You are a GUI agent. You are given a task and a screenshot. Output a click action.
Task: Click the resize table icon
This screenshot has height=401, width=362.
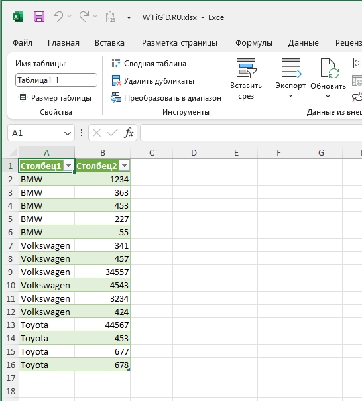pyautogui.click(x=23, y=97)
